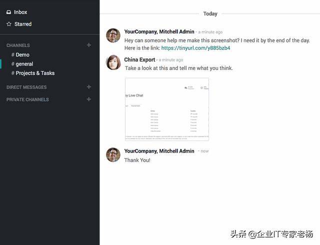Click YourCompany, Mitchell Admin name on first message
Viewport: 320px width, 245px height.
pos(159,31)
